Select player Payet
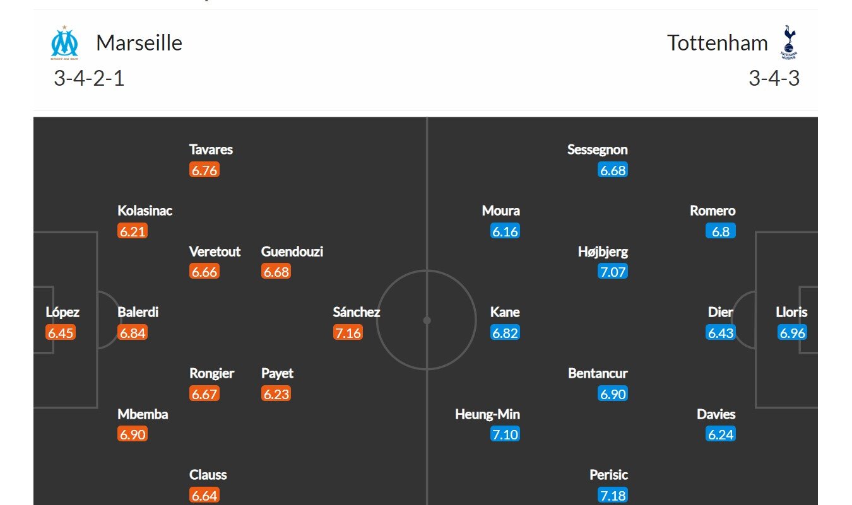Image resolution: width=852 pixels, height=505 pixels. (277, 373)
